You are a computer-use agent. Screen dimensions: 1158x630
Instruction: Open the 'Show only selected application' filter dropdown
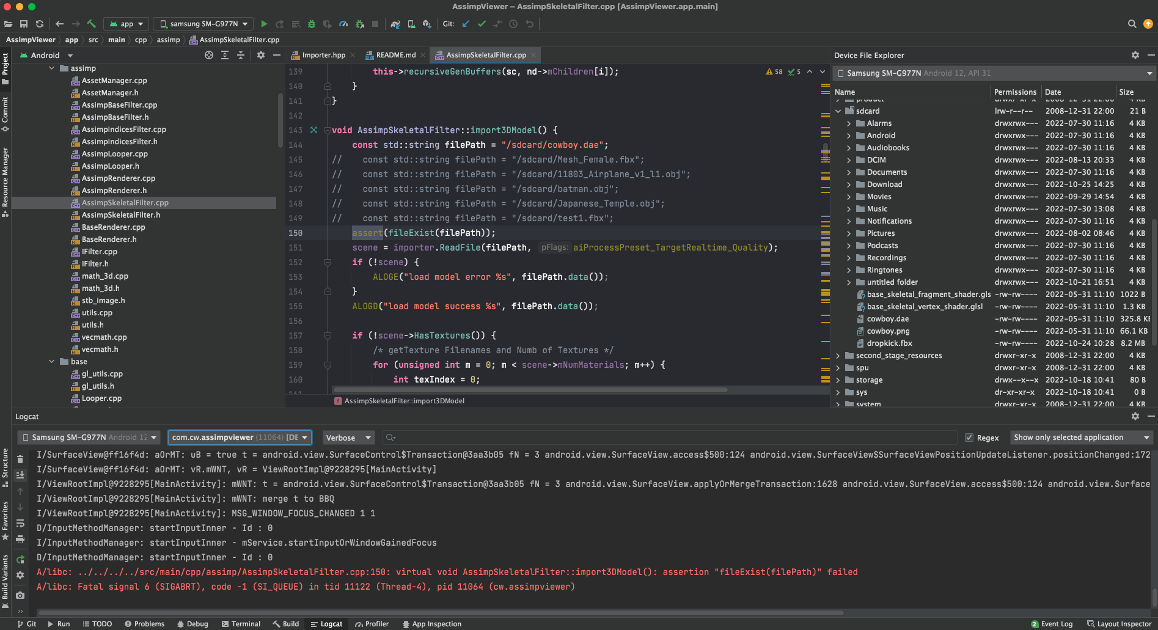coord(1080,437)
